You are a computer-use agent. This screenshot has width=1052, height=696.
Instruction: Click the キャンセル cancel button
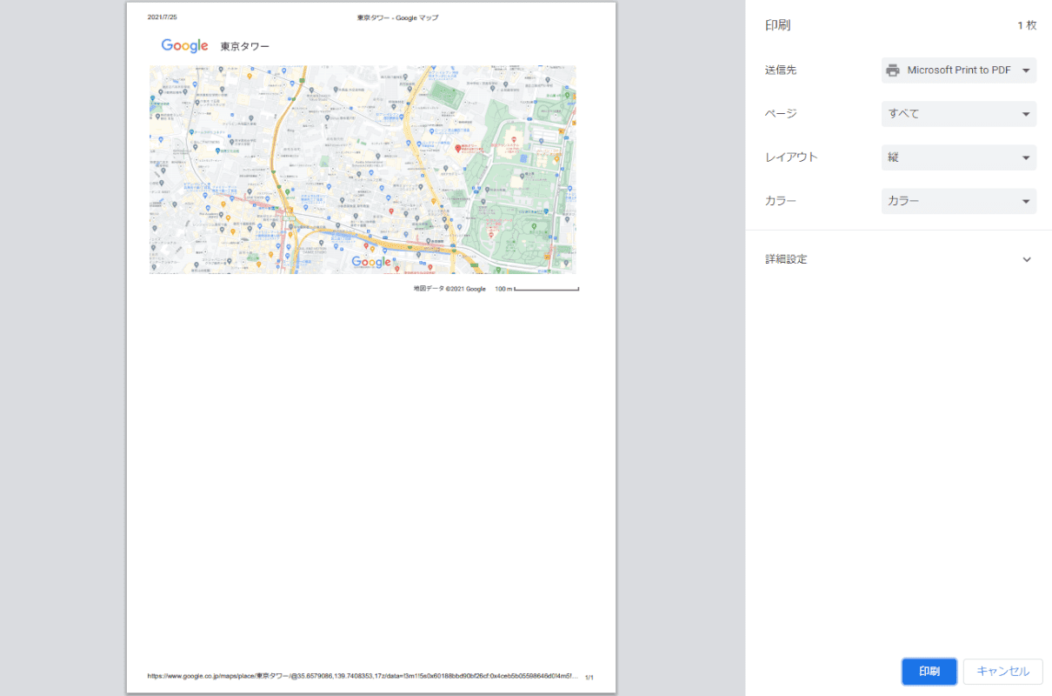coord(1003,672)
